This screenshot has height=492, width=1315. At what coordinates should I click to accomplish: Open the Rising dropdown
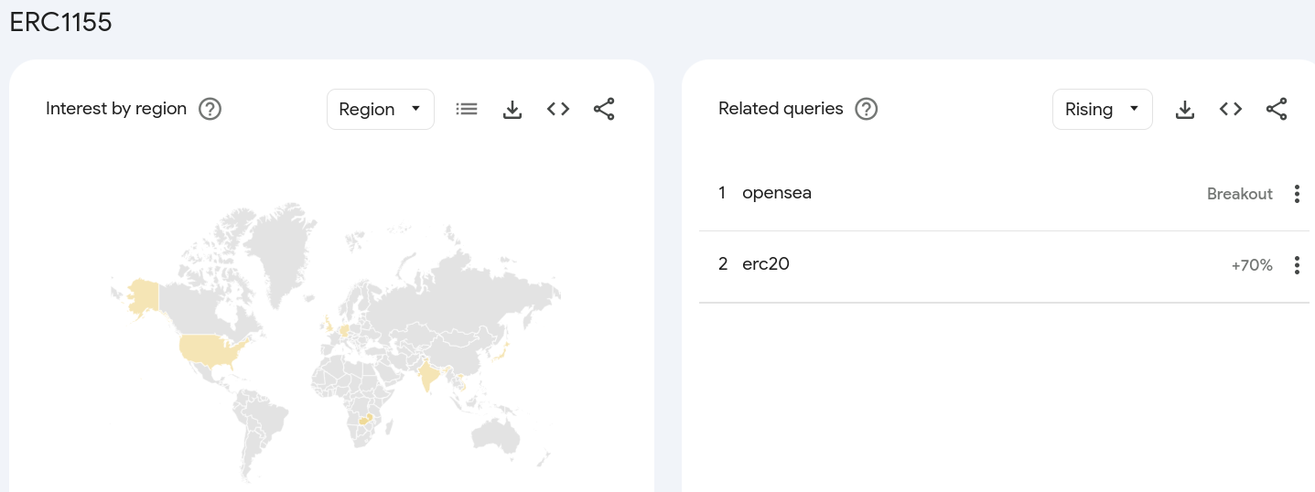1103,109
